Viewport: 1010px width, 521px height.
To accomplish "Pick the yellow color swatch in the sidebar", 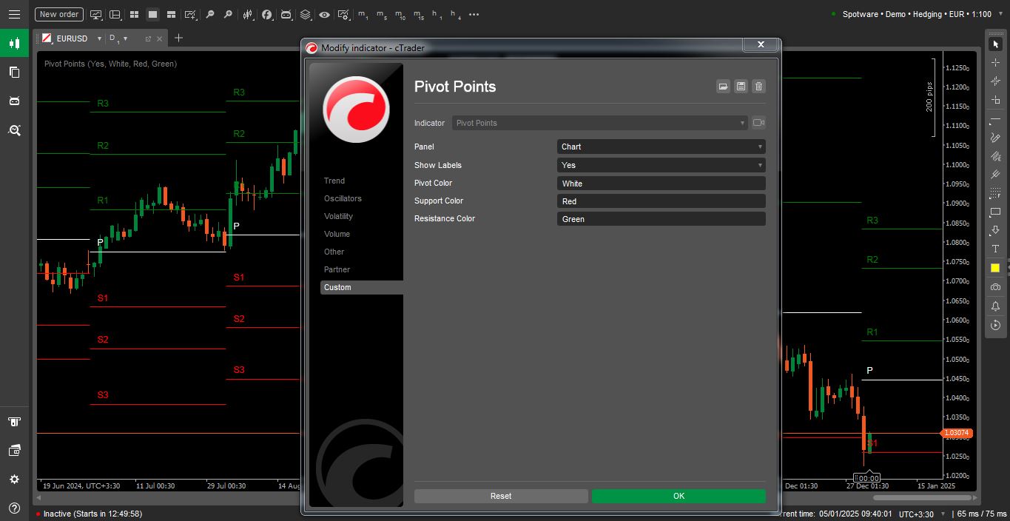I will tap(995, 266).
